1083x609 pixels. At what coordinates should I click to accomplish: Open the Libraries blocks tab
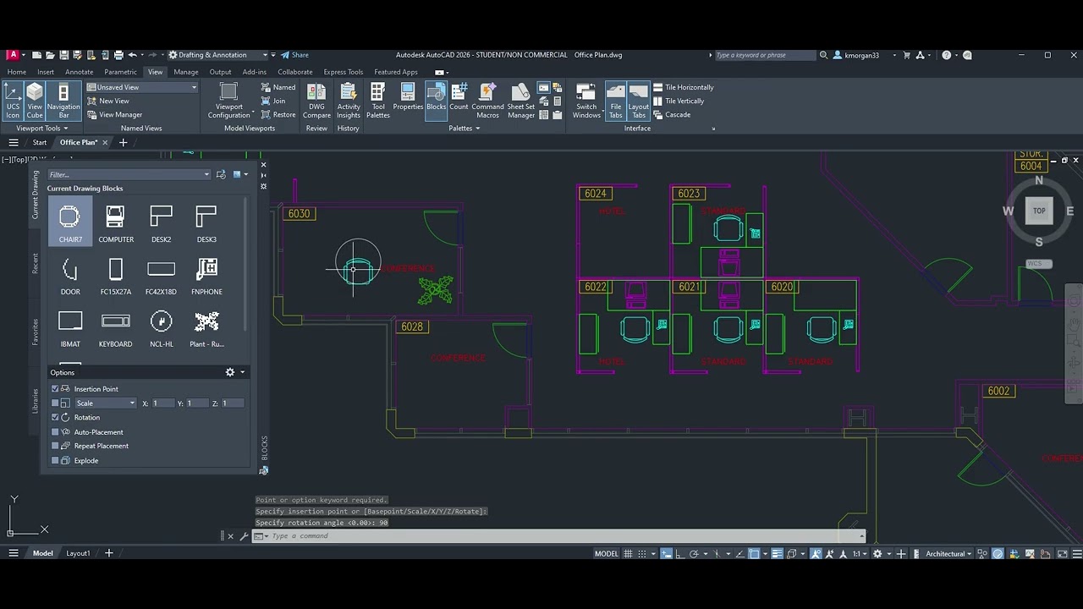36,400
